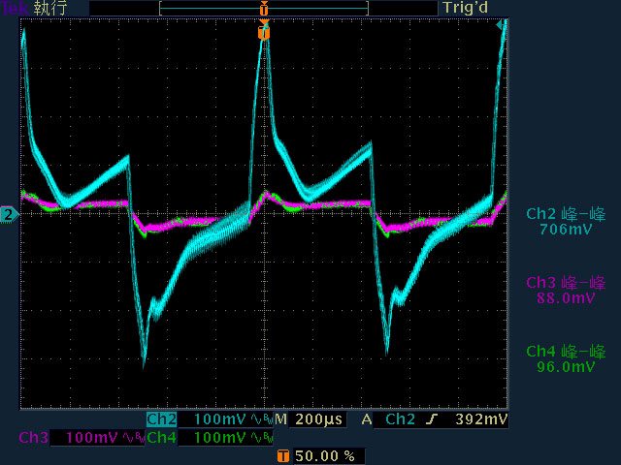Image resolution: width=621 pixels, height=465 pixels.
Task: Click the orange T horizontal position icon at bottom
Action: click(283, 455)
